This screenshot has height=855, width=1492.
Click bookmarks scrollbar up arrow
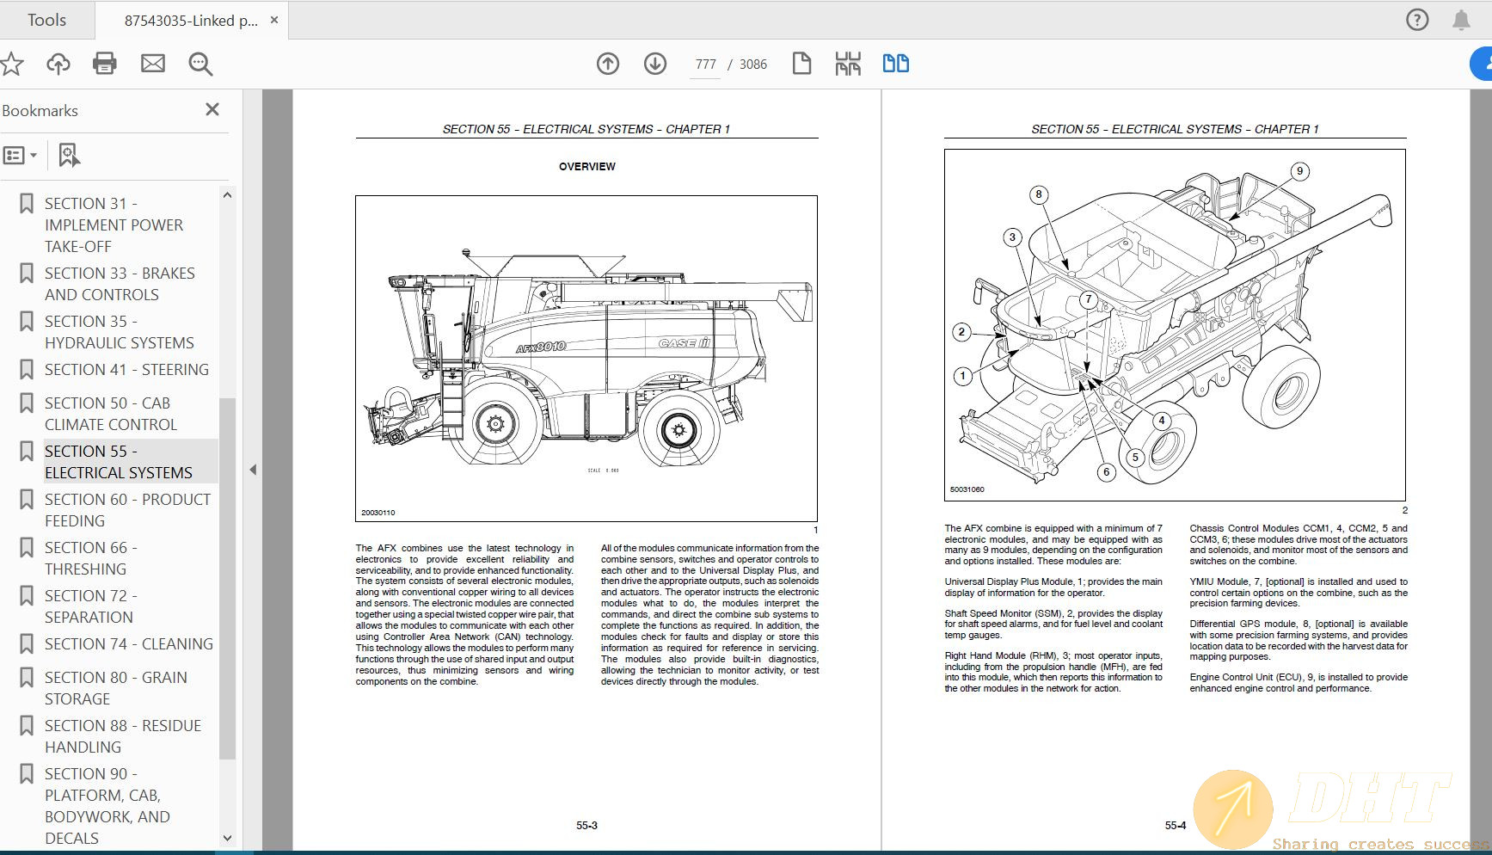coord(227,195)
